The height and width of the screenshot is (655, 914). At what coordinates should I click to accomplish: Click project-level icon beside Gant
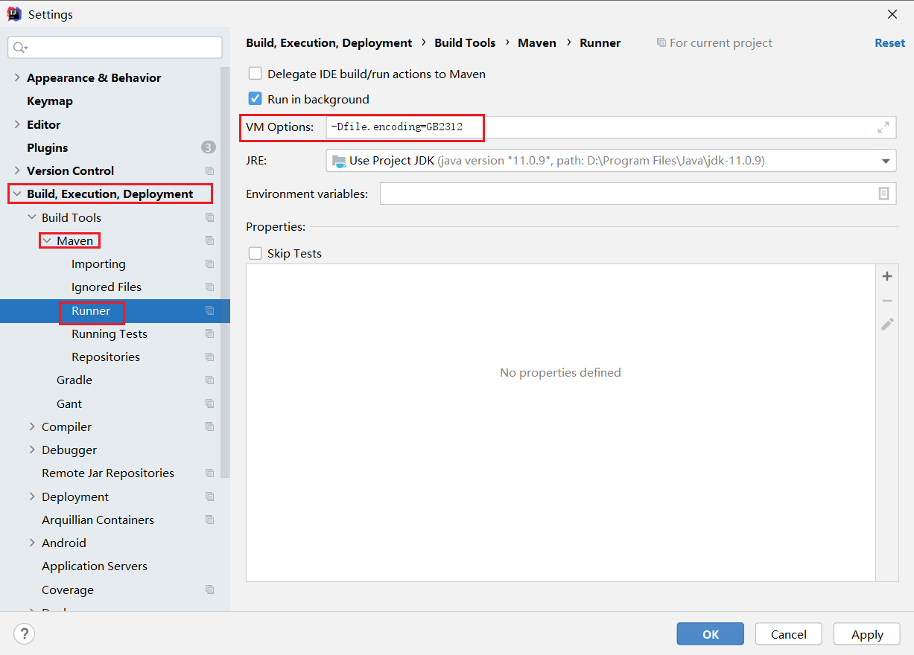[209, 403]
